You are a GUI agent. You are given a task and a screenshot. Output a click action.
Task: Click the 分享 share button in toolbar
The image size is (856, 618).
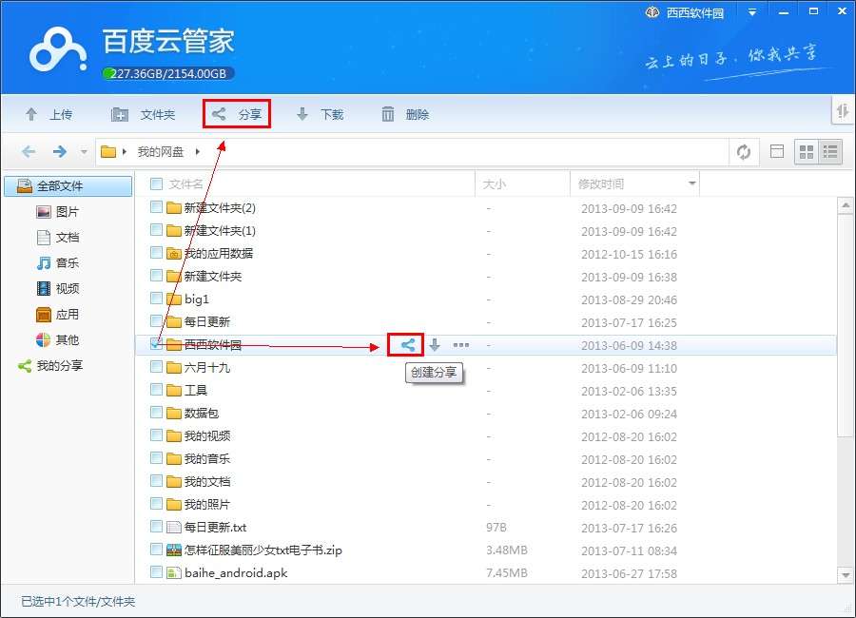point(236,113)
